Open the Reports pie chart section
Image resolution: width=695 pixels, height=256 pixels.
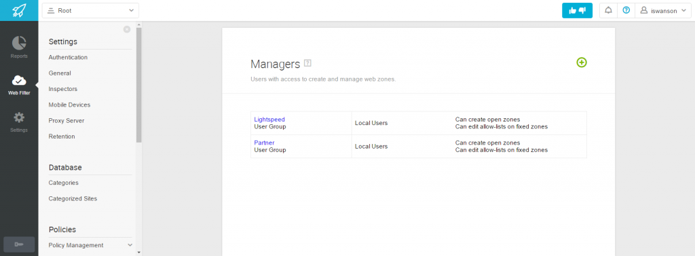pyautogui.click(x=19, y=48)
